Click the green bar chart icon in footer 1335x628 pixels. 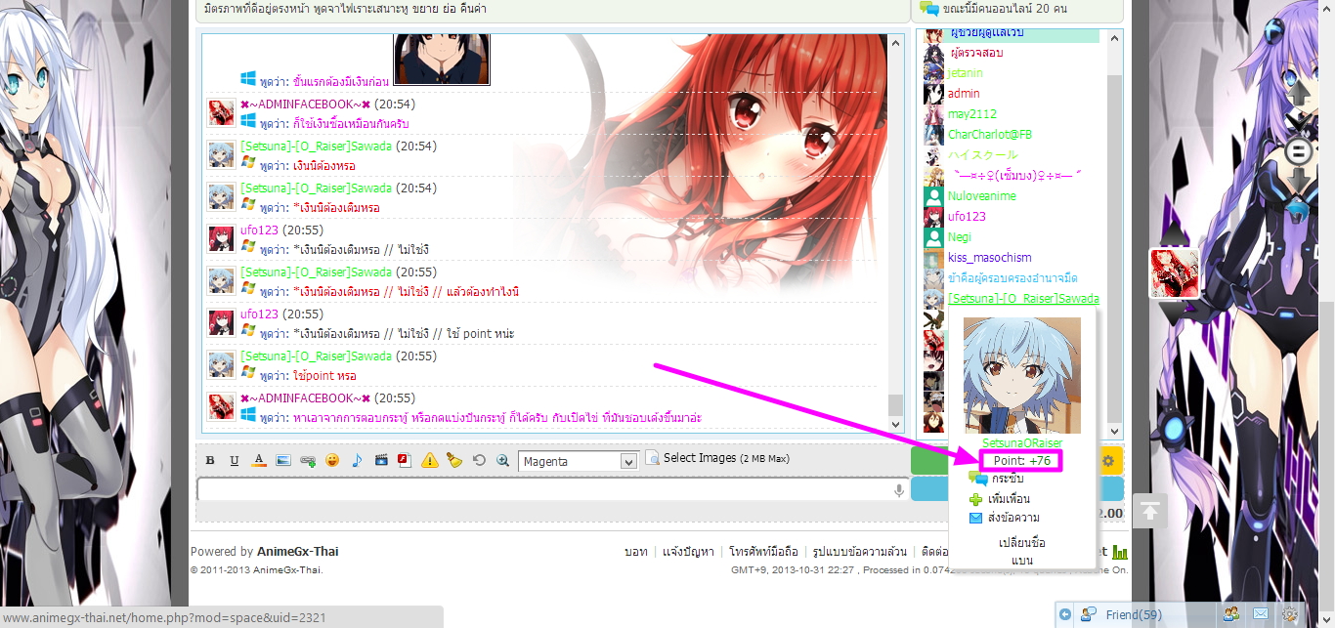tap(1120, 552)
